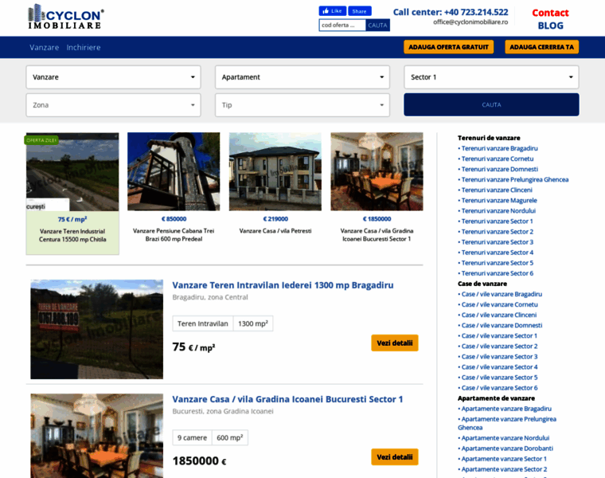Click 'Vanzare Pensiune Cabana Trei Brazi' title text
This screenshot has width=605, height=478.
point(174,235)
